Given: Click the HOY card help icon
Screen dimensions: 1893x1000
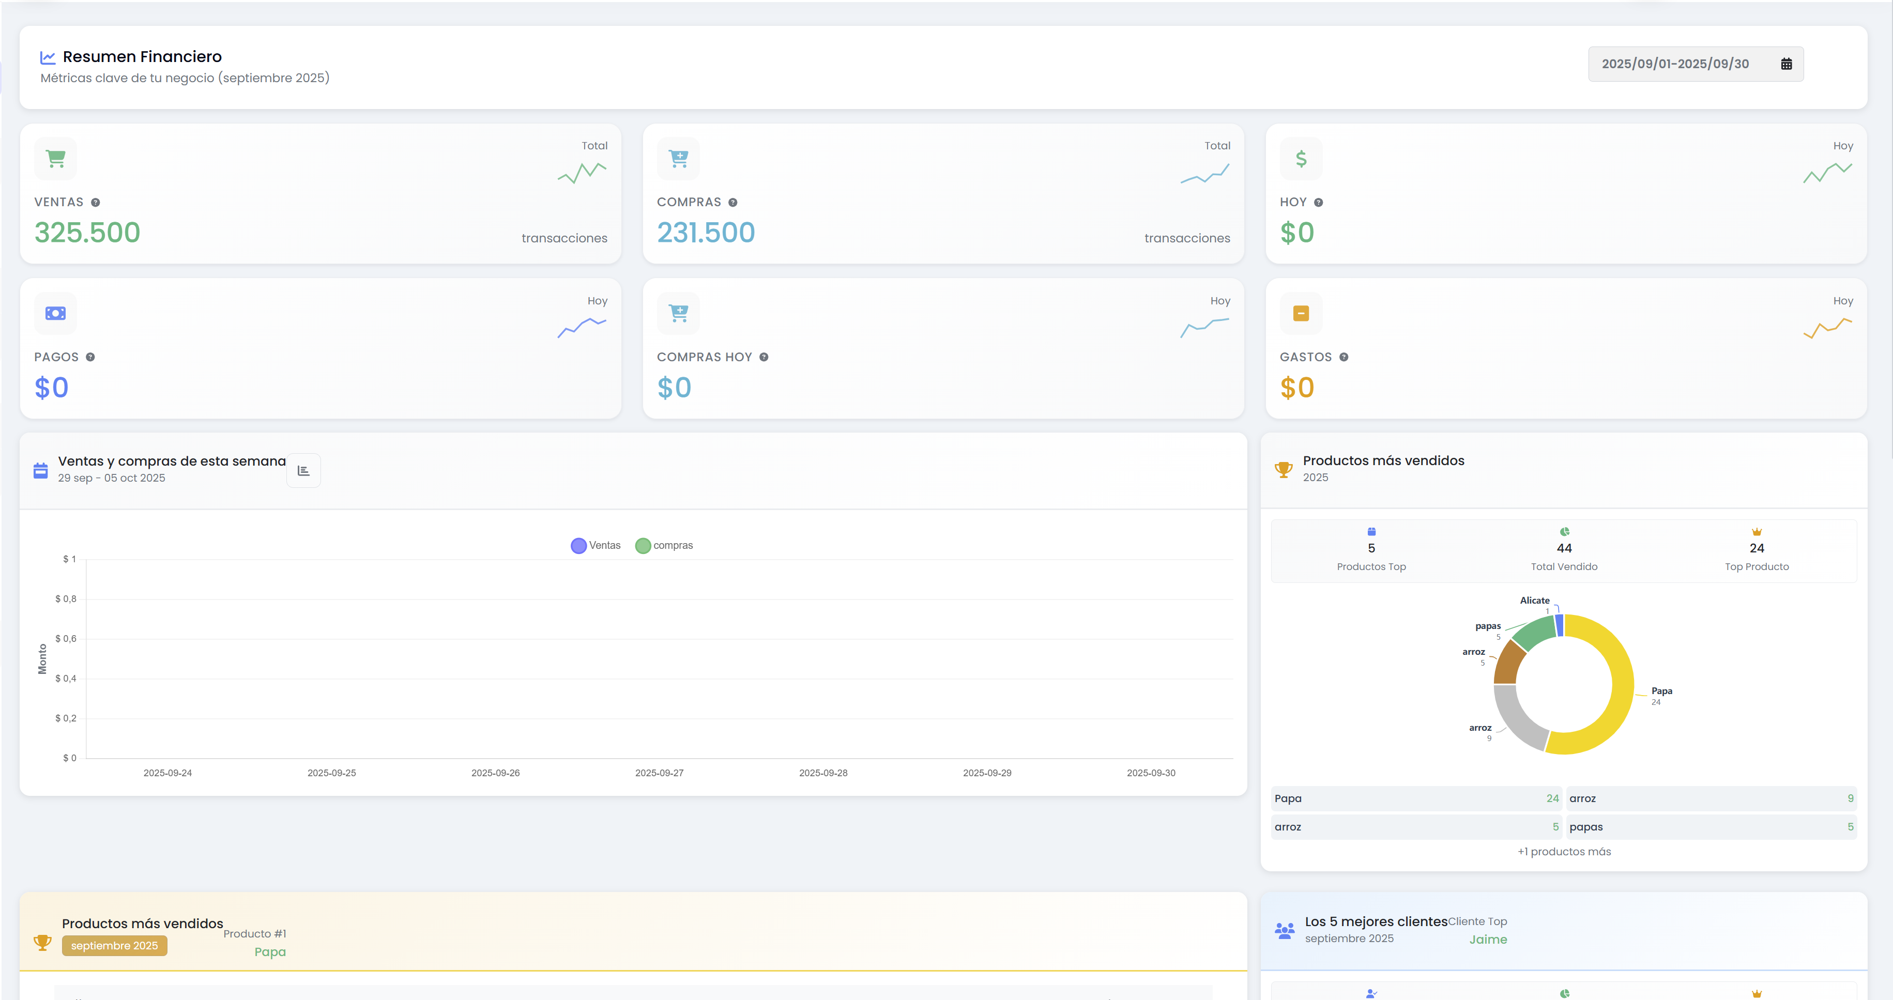Looking at the screenshot, I should pos(1318,203).
